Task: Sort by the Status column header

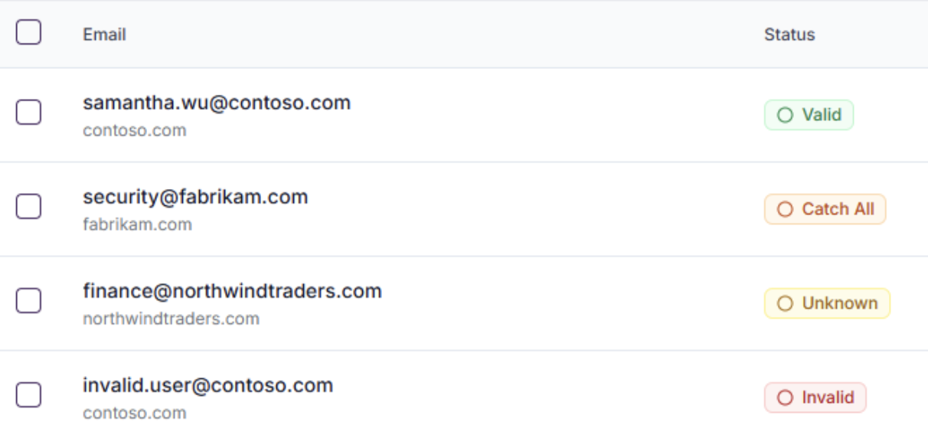Action: click(x=789, y=34)
